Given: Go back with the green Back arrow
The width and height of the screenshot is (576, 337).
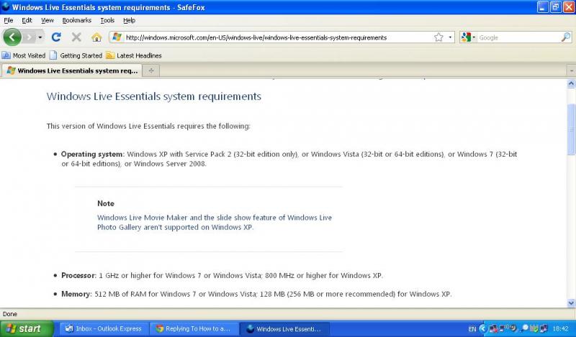Looking at the screenshot, I should (12, 37).
